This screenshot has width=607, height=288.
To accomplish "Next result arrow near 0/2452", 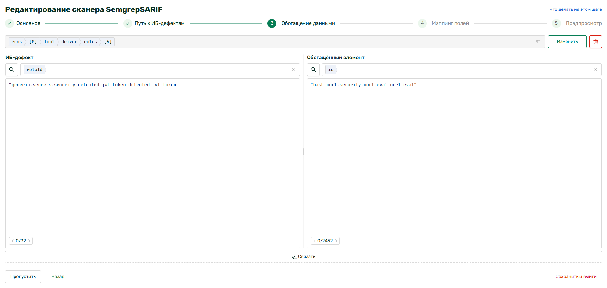I will click(336, 241).
